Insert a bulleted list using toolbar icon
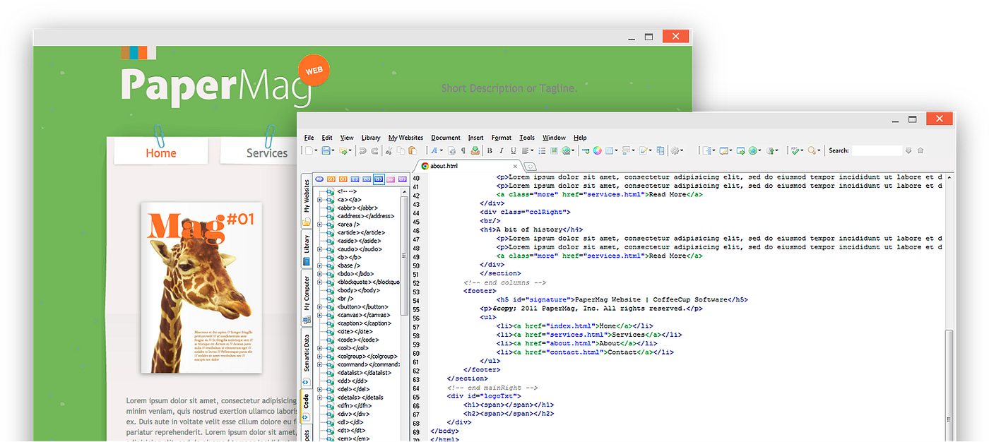 point(542,150)
